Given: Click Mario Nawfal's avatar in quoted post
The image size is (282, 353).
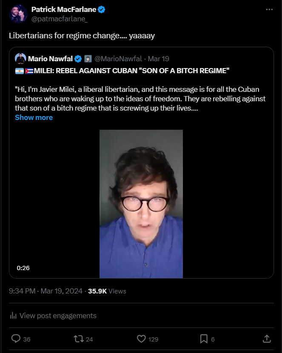Looking at the screenshot, I should 20,58.
